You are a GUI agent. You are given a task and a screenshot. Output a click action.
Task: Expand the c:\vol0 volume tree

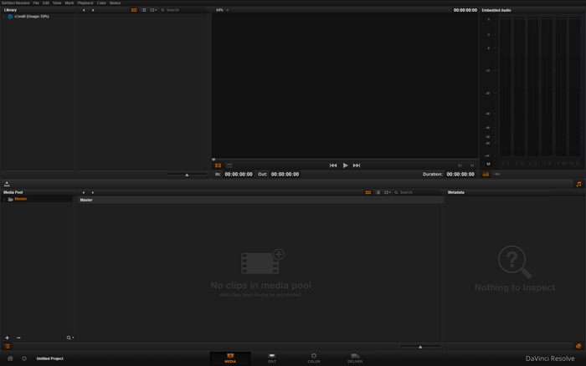(4, 17)
